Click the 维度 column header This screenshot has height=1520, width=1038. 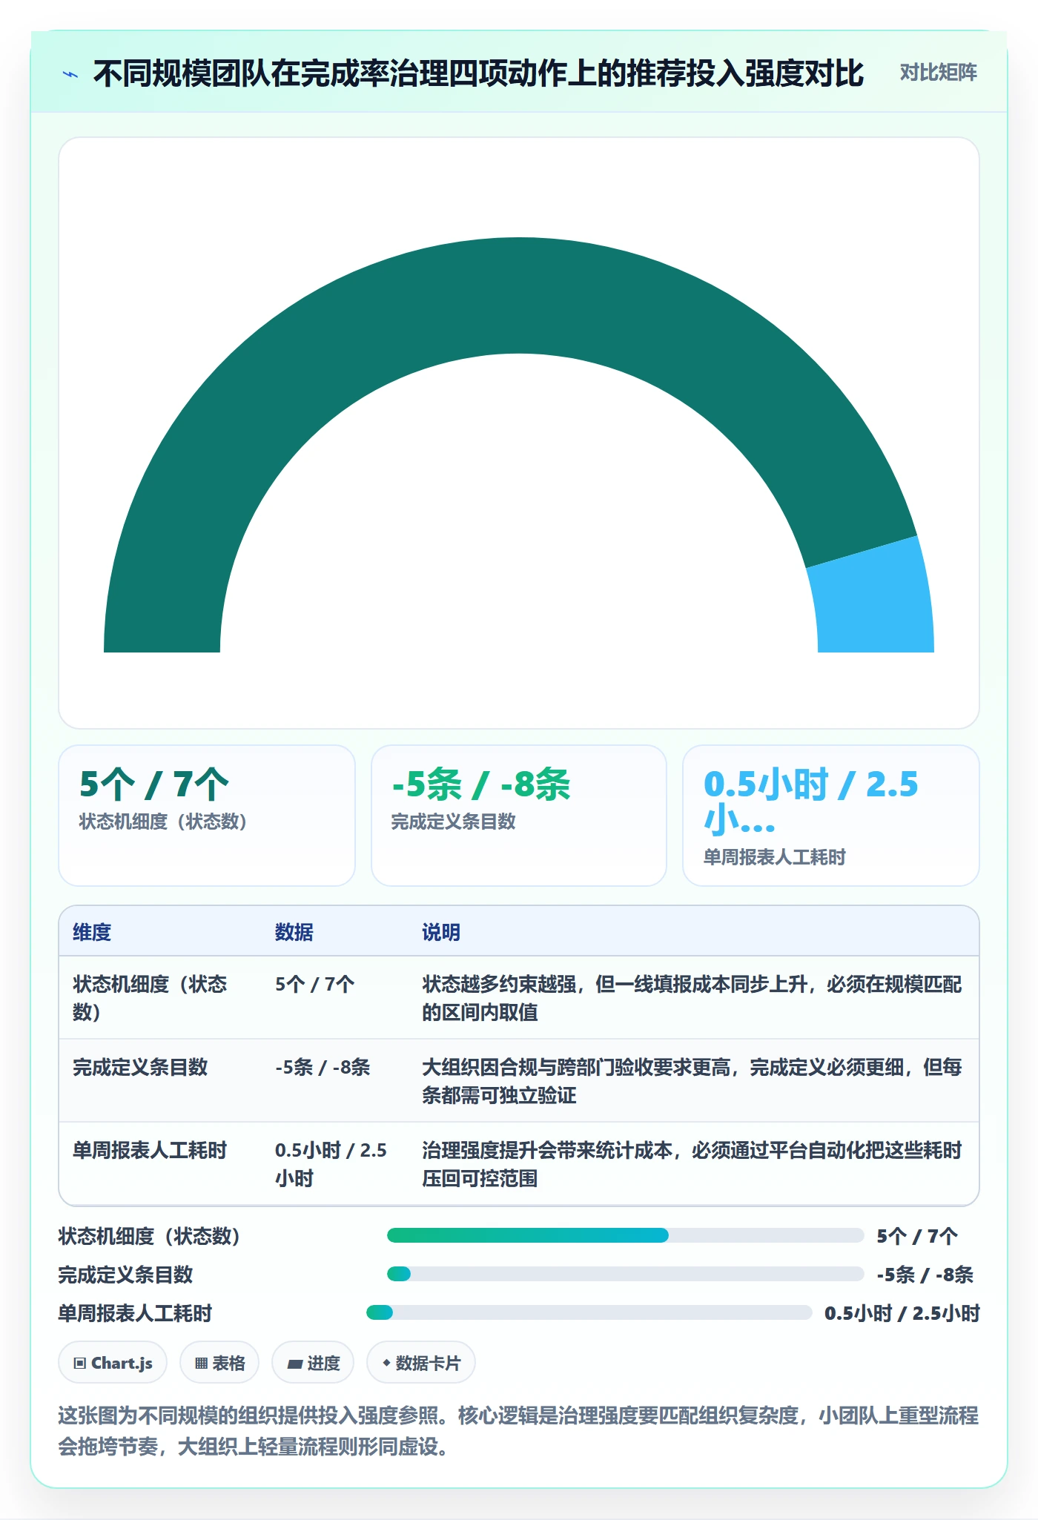click(x=92, y=932)
